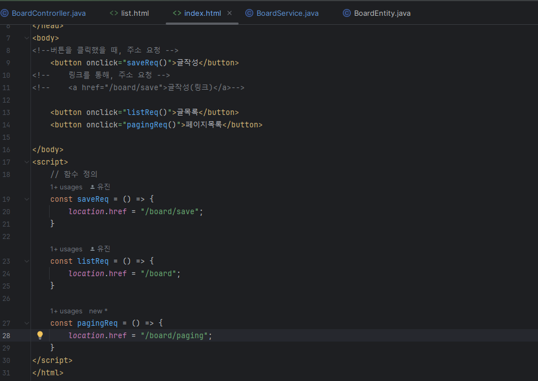This screenshot has width=538, height=381.
Task: Click the closing </script> tag
Action: tap(52, 360)
